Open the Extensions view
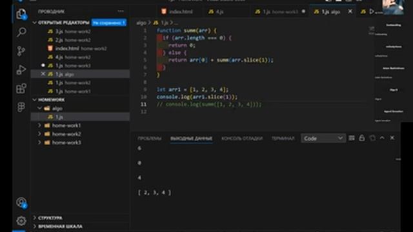The width and height of the screenshot is (413, 232). coord(21,88)
